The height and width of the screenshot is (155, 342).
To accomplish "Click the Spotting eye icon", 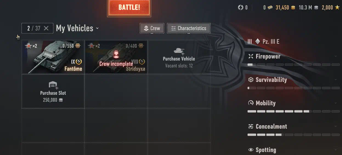I will pos(251,150).
